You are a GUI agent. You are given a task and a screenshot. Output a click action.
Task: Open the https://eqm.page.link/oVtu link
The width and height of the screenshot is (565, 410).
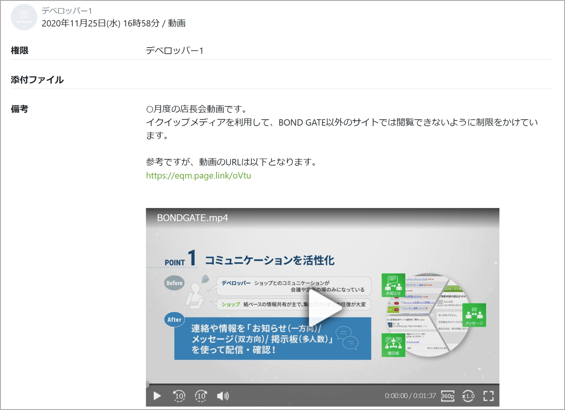click(198, 175)
